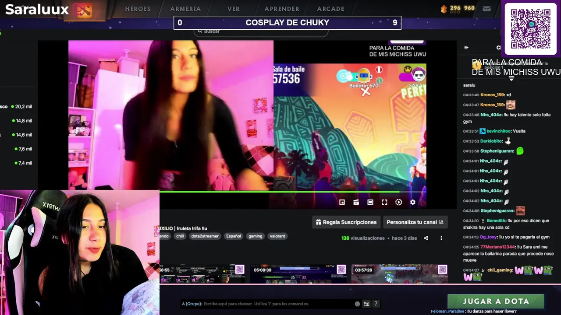Open the ARCADE menu
The image size is (561, 315).
[330, 9]
